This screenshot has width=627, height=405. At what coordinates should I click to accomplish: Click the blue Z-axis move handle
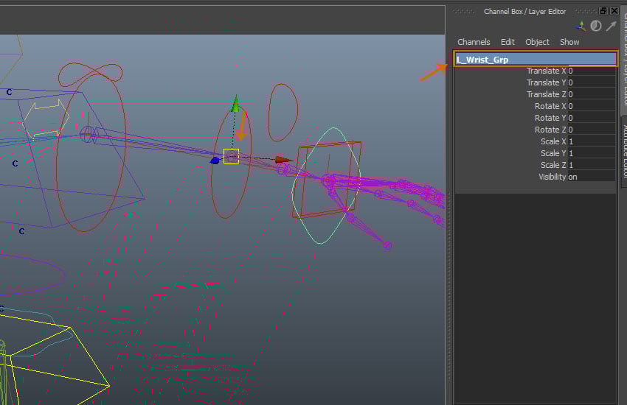215,160
